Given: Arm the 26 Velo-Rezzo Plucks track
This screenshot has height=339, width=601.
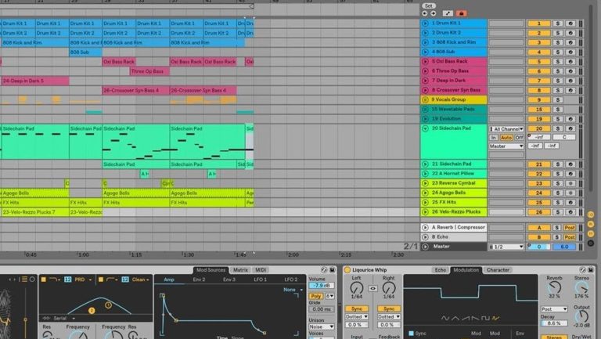Looking at the screenshot, I should [x=570, y=211].
